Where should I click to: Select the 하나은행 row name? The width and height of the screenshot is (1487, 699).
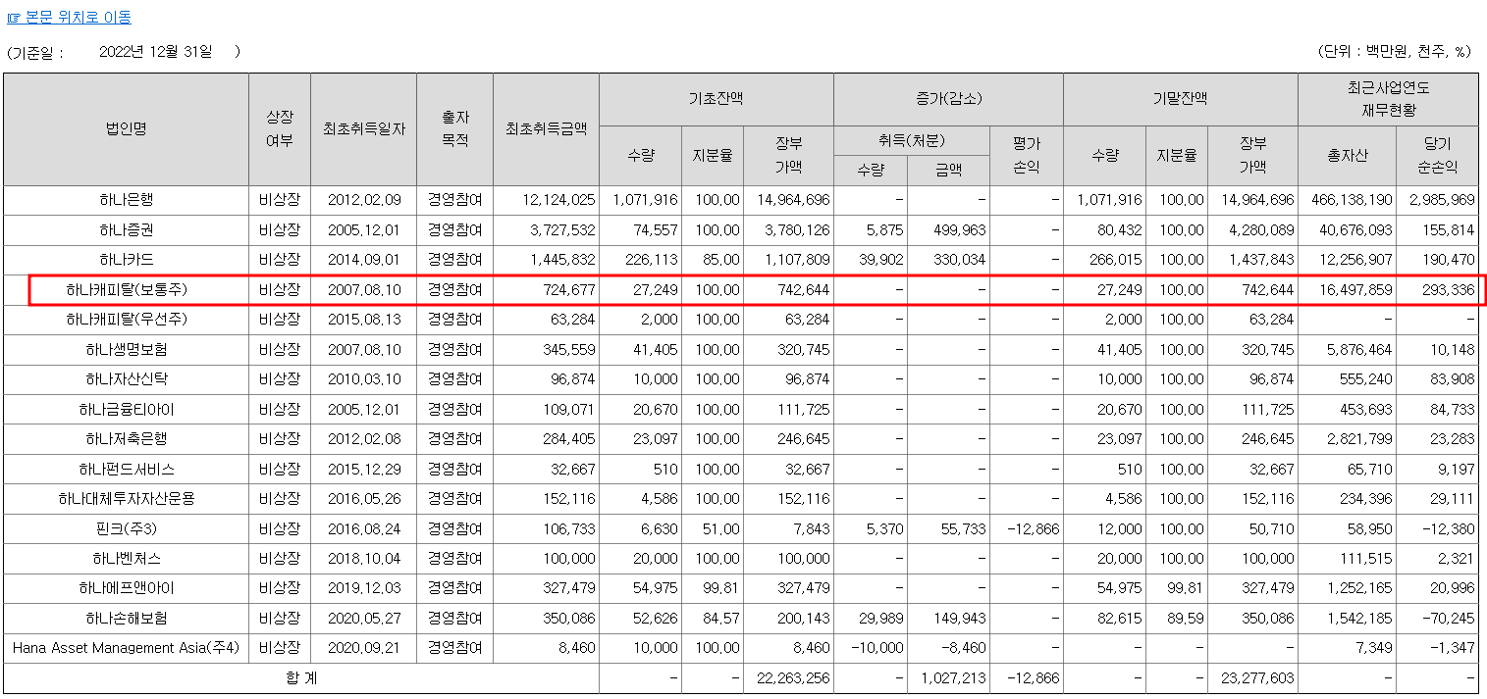point(126,200)
